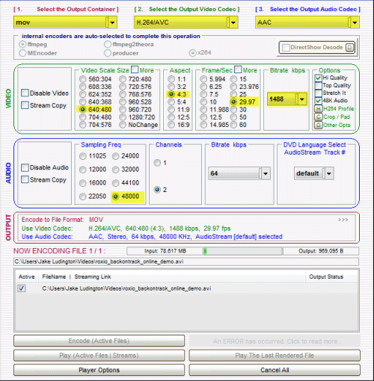Open the Crop / Pad options icon
Viewport: 374px width, 381px height.
pos(318,117)
